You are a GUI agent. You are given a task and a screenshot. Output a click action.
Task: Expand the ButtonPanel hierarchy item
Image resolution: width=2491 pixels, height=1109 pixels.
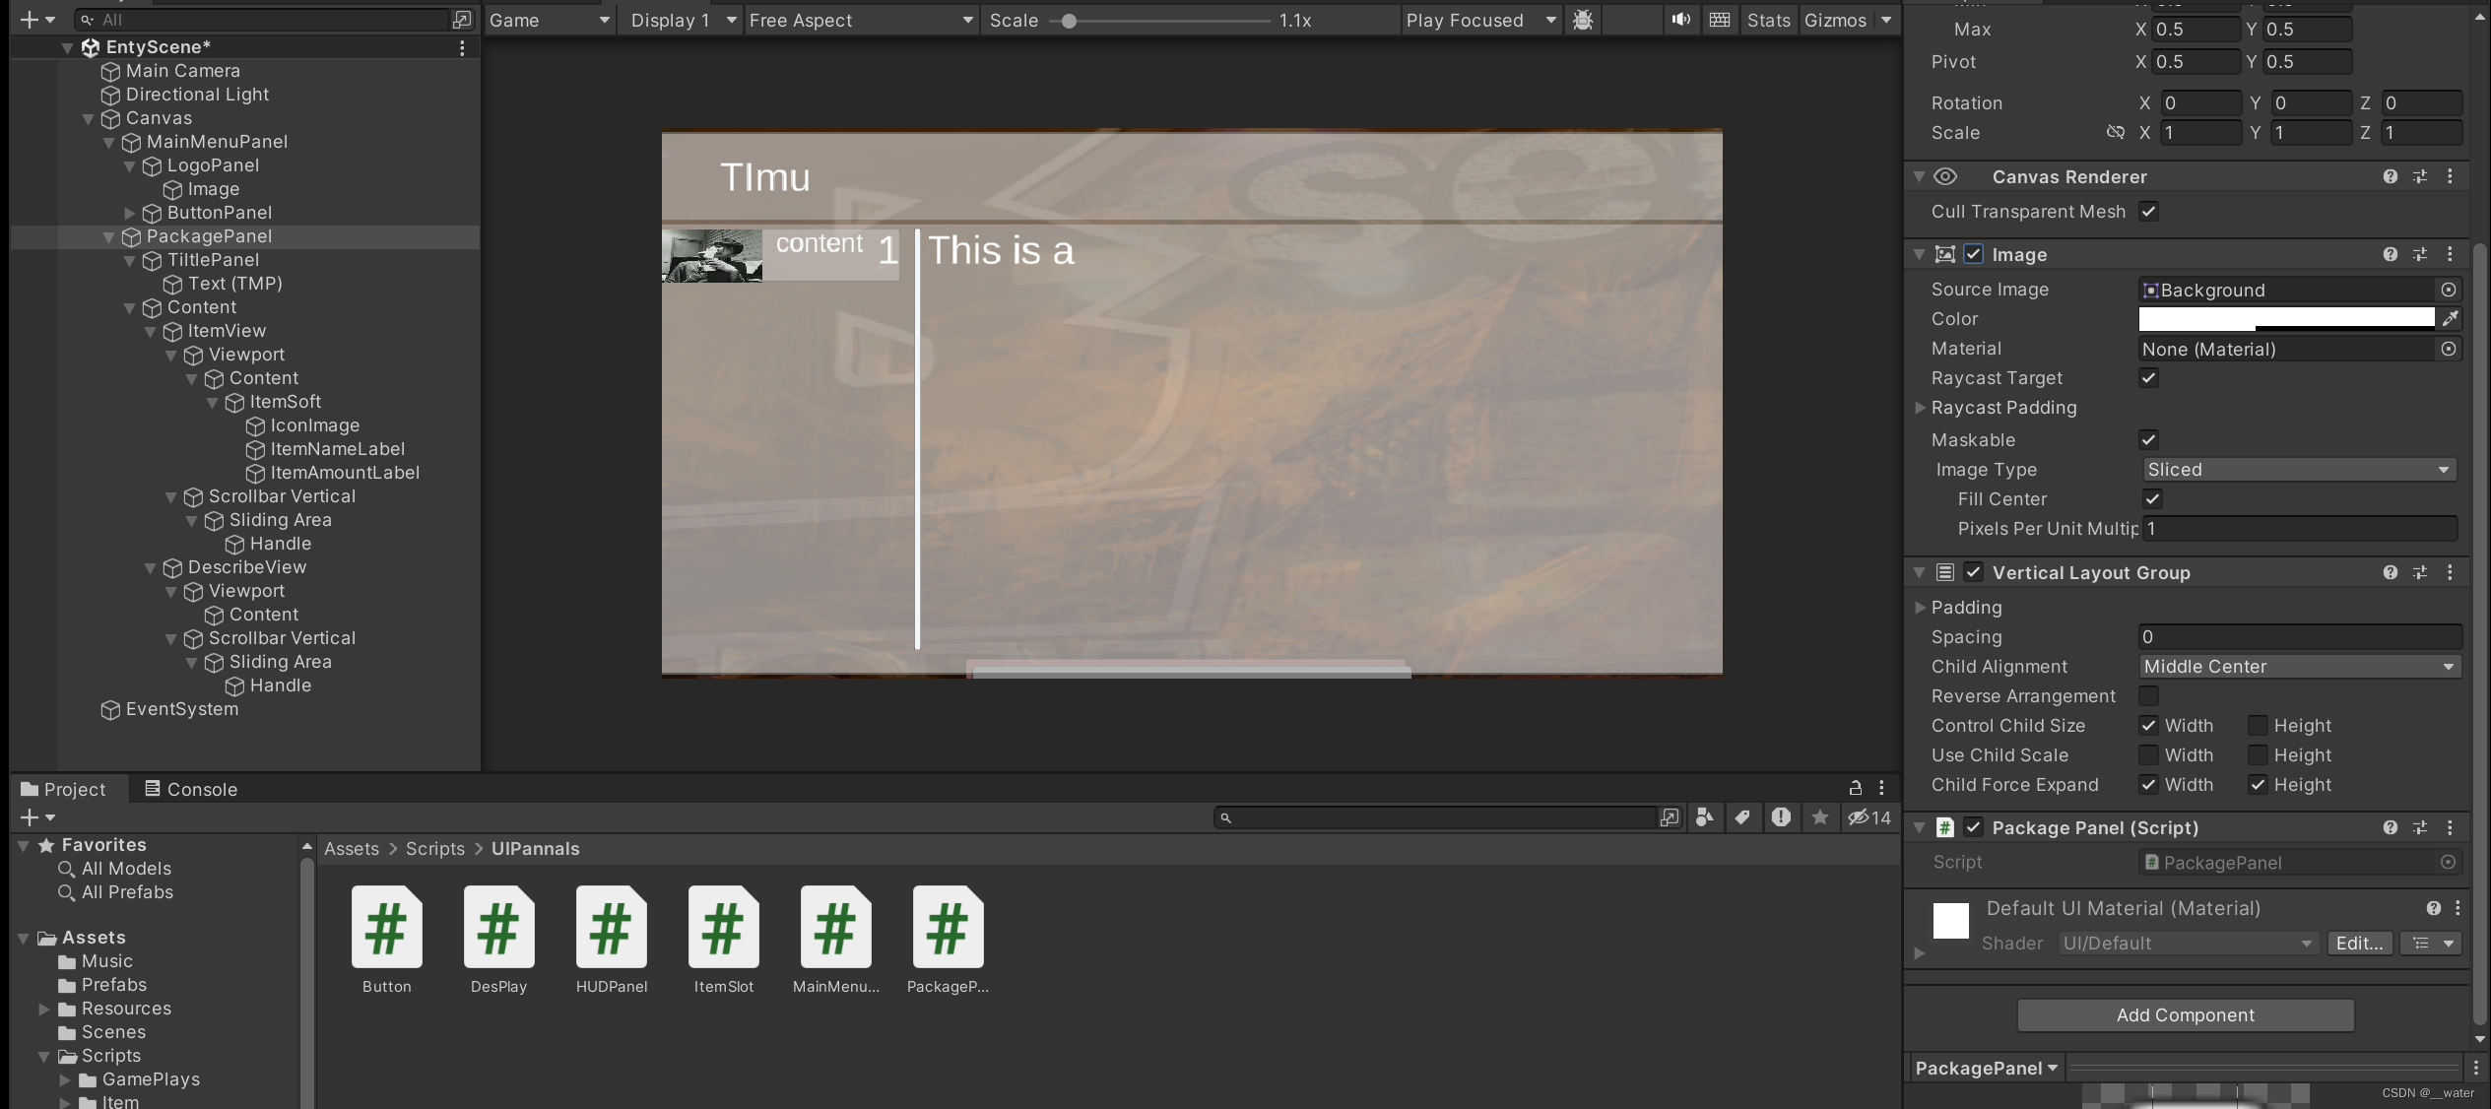point(130,213)
